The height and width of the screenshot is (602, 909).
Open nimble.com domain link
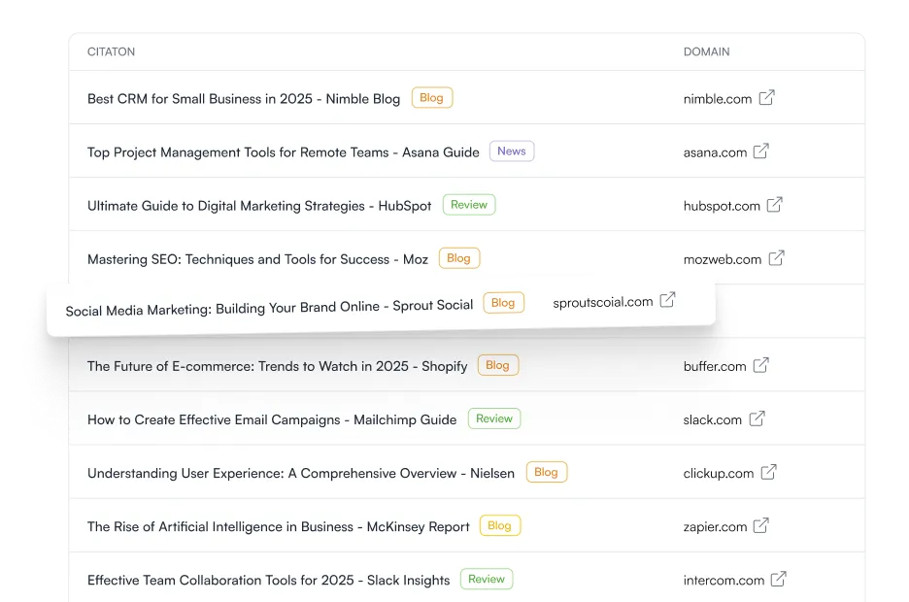pyautogui.click(x=717, y=99)
